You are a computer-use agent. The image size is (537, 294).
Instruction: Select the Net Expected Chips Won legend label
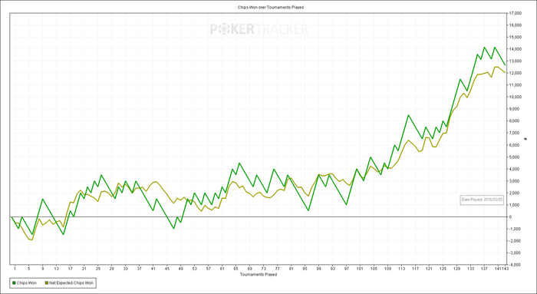coord(71,283)
